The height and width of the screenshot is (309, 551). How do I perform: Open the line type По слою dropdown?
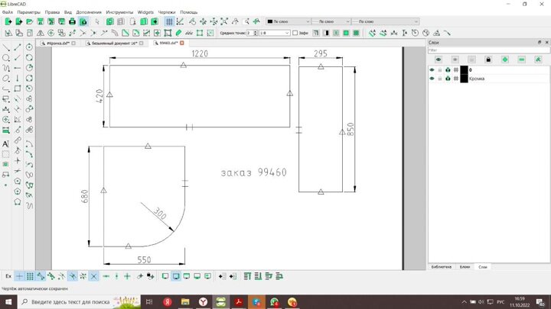[386, 21]
